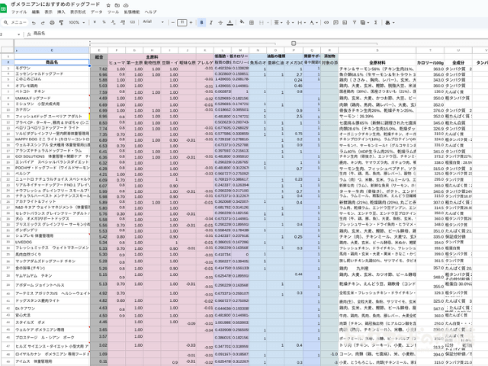Open the text wrapping dropdown
488x366 pixels.
pyautogui.click(x=301, y=22)
